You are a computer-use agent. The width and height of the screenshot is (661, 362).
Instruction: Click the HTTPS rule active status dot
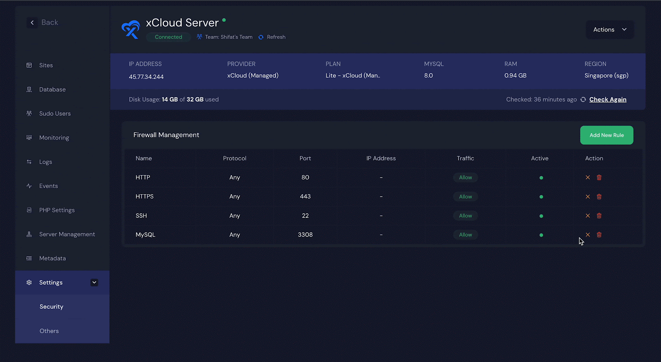tap(541, 197)
